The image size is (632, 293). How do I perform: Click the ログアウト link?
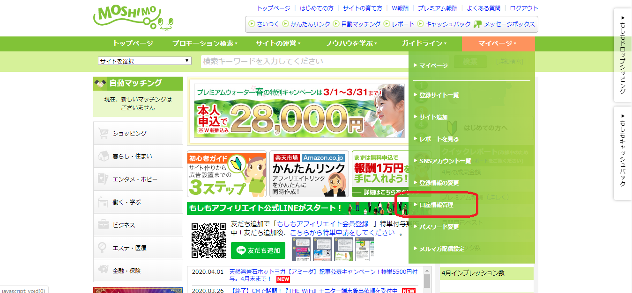pos(524,8)
